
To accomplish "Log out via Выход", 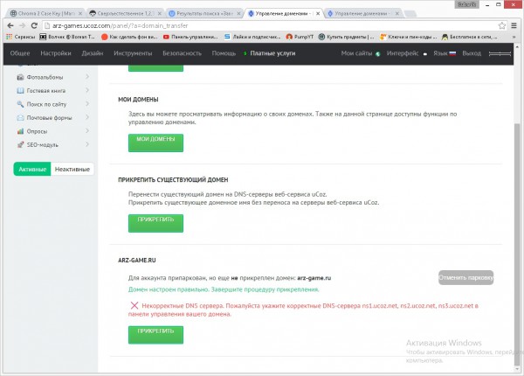I will pyautogui.click(x=472, y=53).
